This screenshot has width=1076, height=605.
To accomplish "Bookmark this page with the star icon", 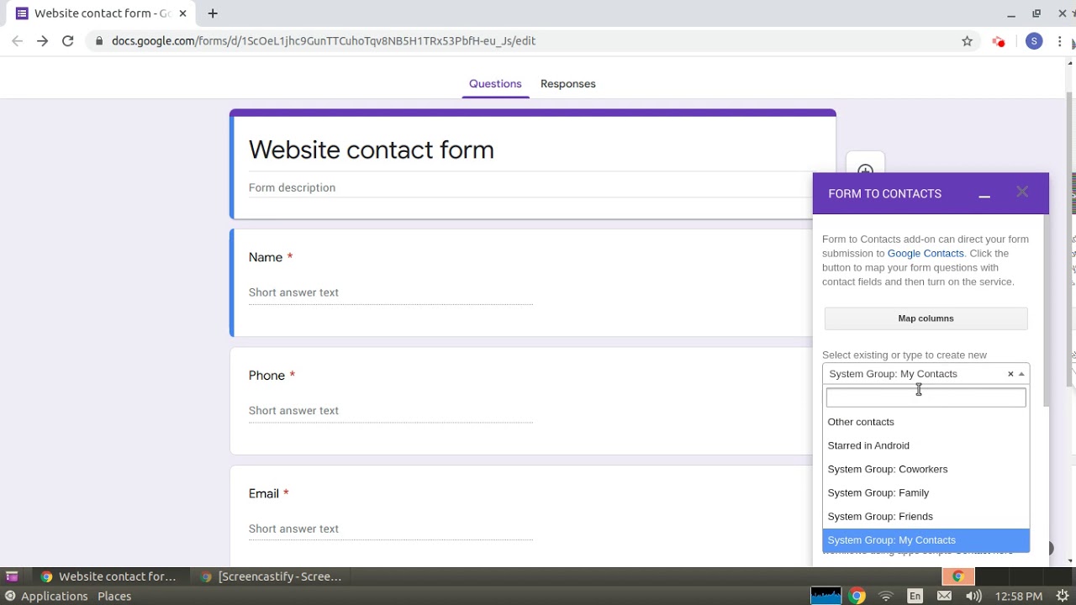I will click(967, 41).
